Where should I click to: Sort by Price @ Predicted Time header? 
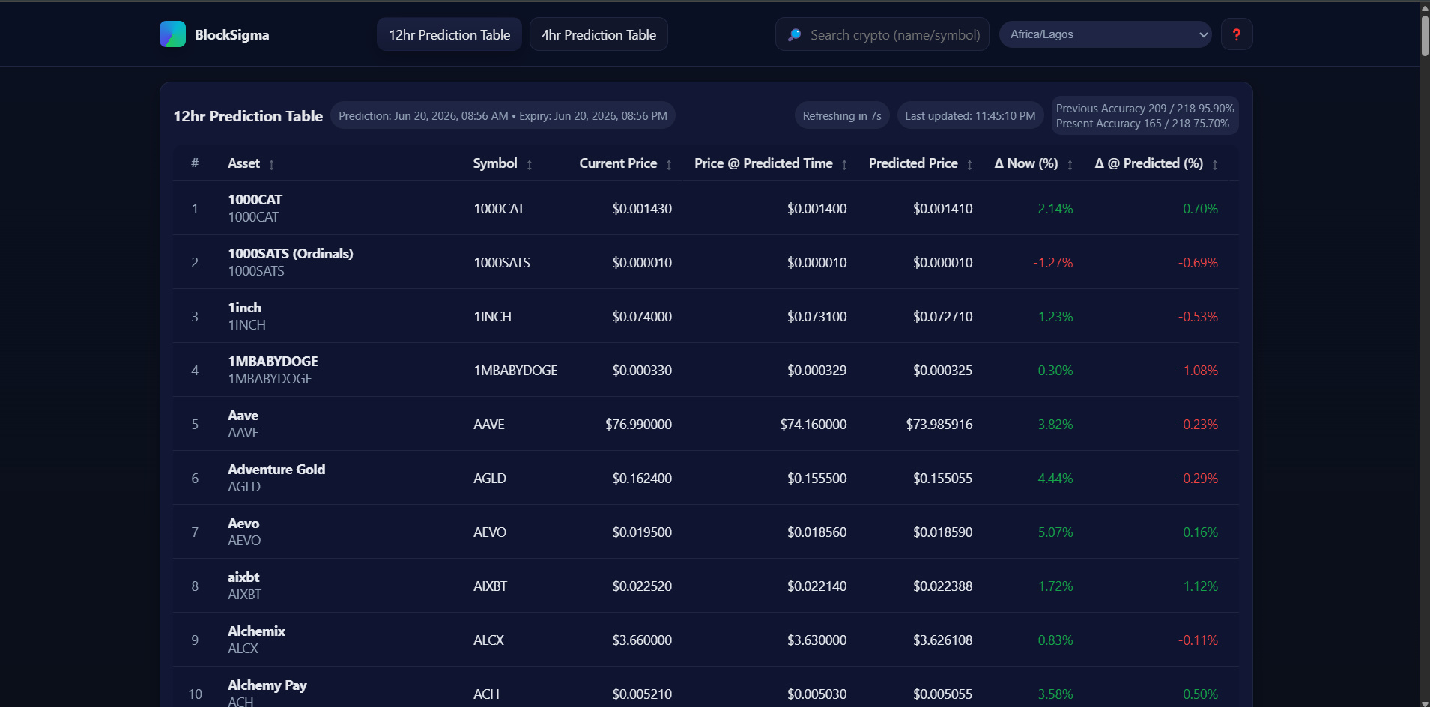tap(763, 163)
